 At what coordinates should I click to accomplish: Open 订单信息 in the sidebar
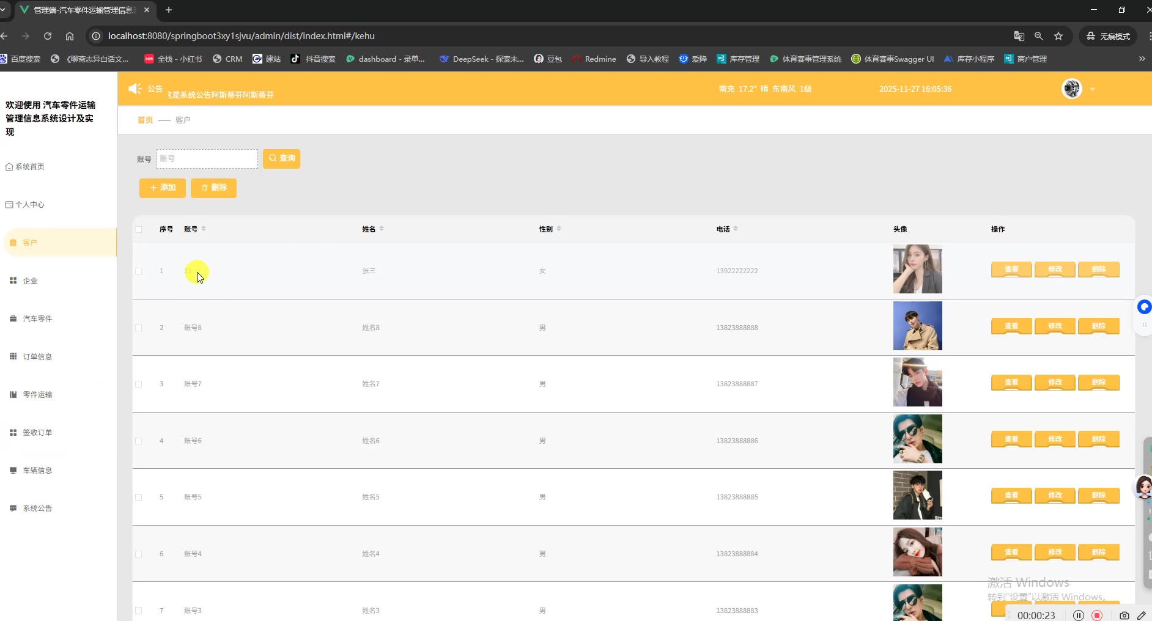pyautogui.click(x=37, y=356)
